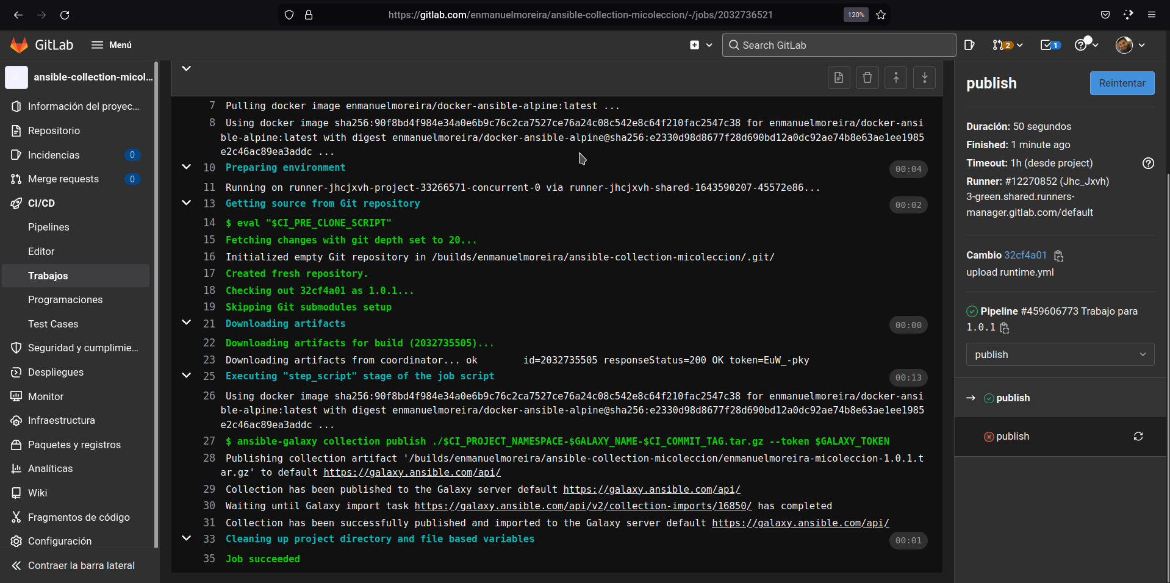Screen dimensions: 1170x583
Task: Open the galaxy.ansible.com/api link on line 31
Action: click(x=800, y=523)
